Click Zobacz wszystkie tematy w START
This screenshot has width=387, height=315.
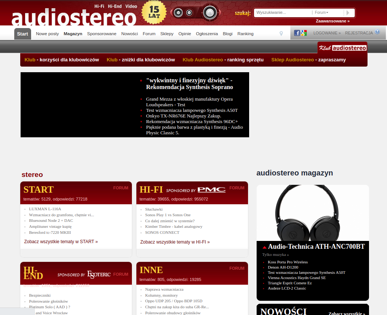[61, 242]
